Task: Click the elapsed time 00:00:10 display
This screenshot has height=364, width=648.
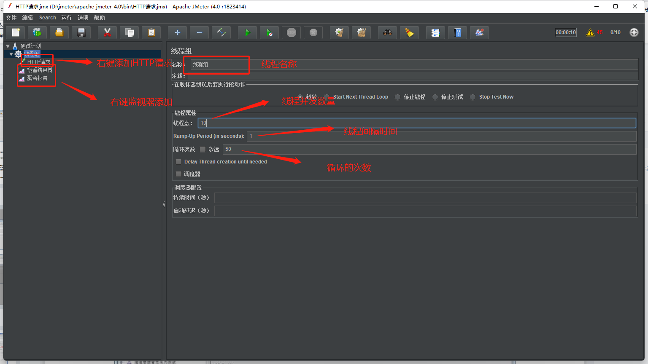Action: tap(566, 32)
